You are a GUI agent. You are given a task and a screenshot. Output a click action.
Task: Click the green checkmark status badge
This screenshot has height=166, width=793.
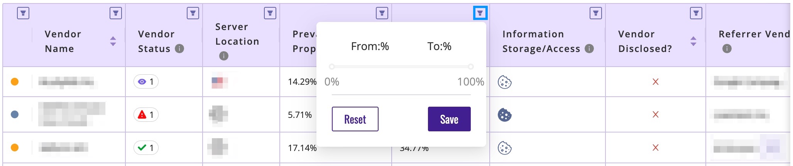click(x=146, y=148)
